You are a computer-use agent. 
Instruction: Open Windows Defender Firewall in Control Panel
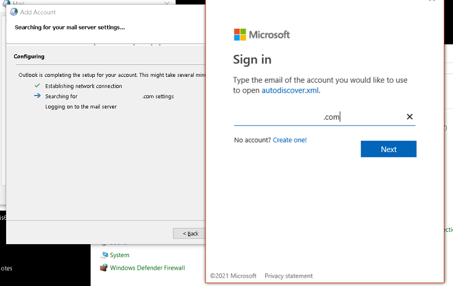(147, 268)
